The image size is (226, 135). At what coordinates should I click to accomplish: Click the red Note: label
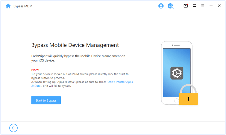tap(35, 70)
